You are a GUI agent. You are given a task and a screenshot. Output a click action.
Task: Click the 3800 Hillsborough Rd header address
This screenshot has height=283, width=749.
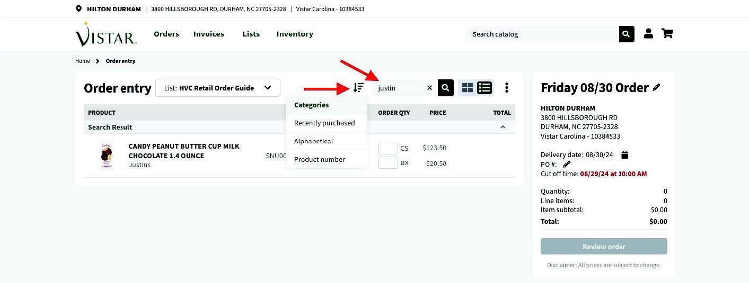[218, 9]
